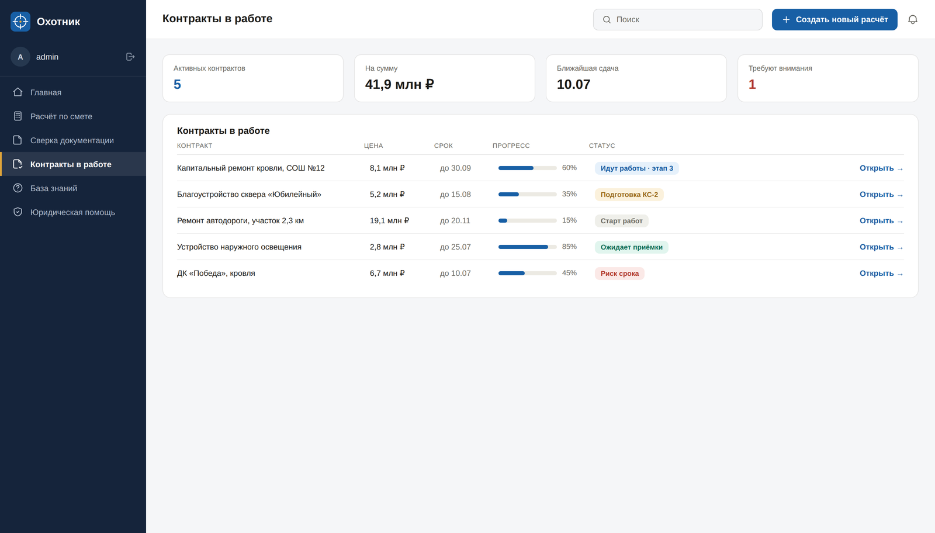
Task: Click the magnifier icon in the search box
Action: [607, 19]
